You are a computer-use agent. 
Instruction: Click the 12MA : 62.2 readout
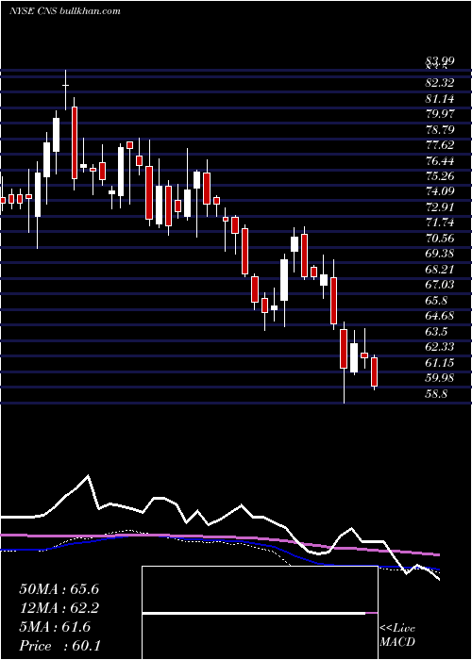tap(59, 608)
